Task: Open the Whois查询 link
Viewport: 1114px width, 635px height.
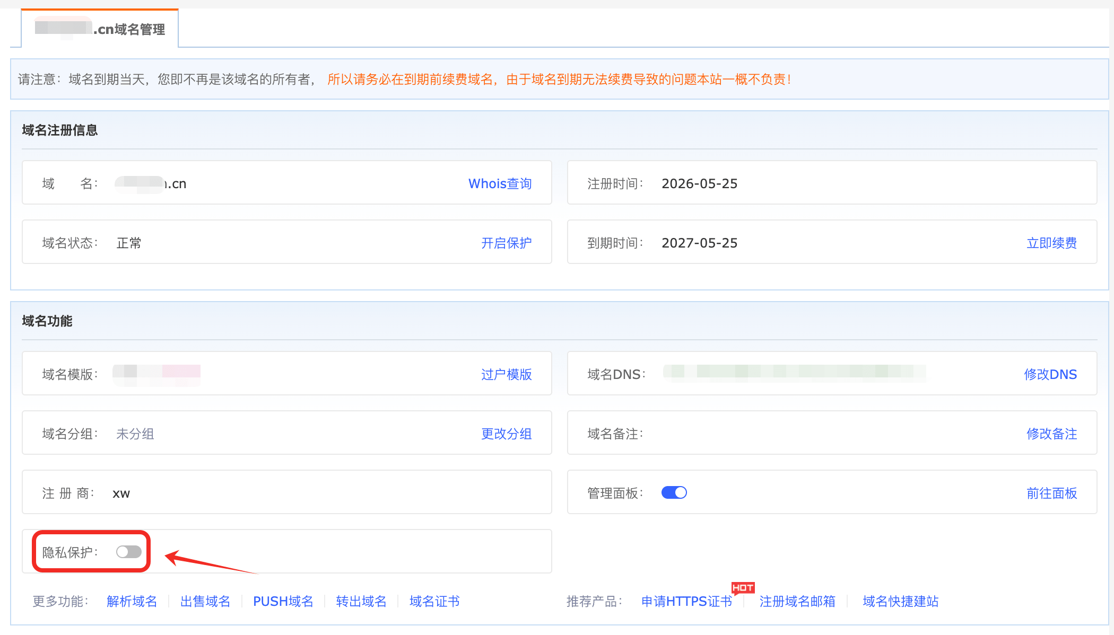Action: 500,183
